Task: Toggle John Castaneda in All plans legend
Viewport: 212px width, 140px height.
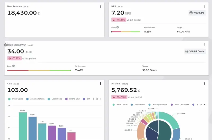Action: [x=180, y=105]
